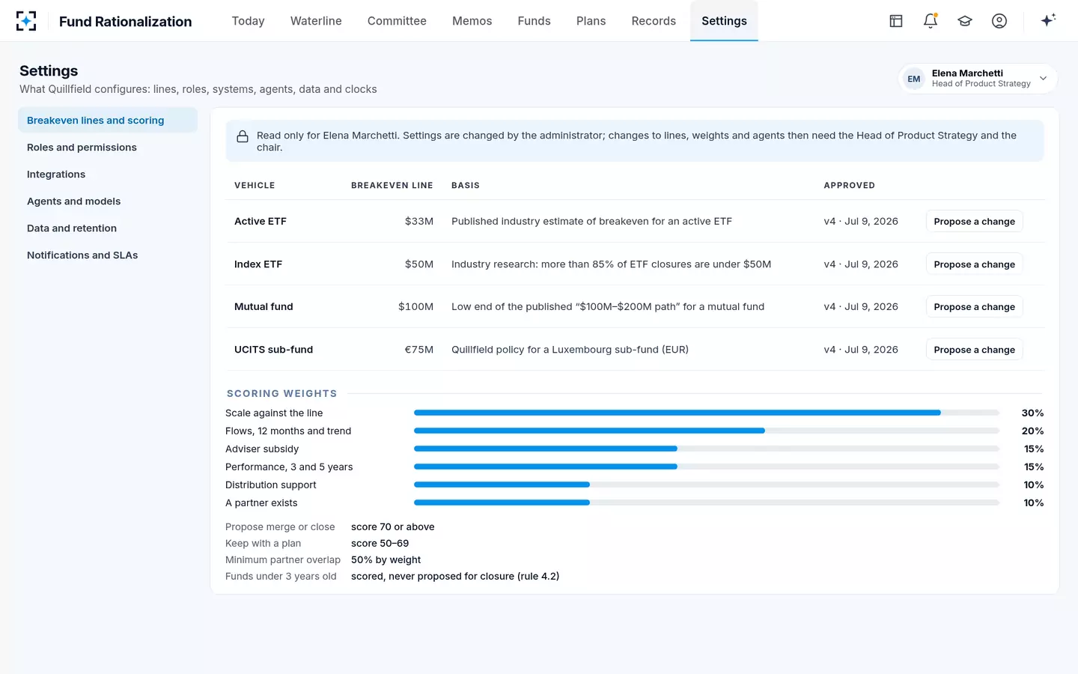Click the UCITS sub-fund vehicle name
Screen dimensions: 1078x674
coord(273,349)
